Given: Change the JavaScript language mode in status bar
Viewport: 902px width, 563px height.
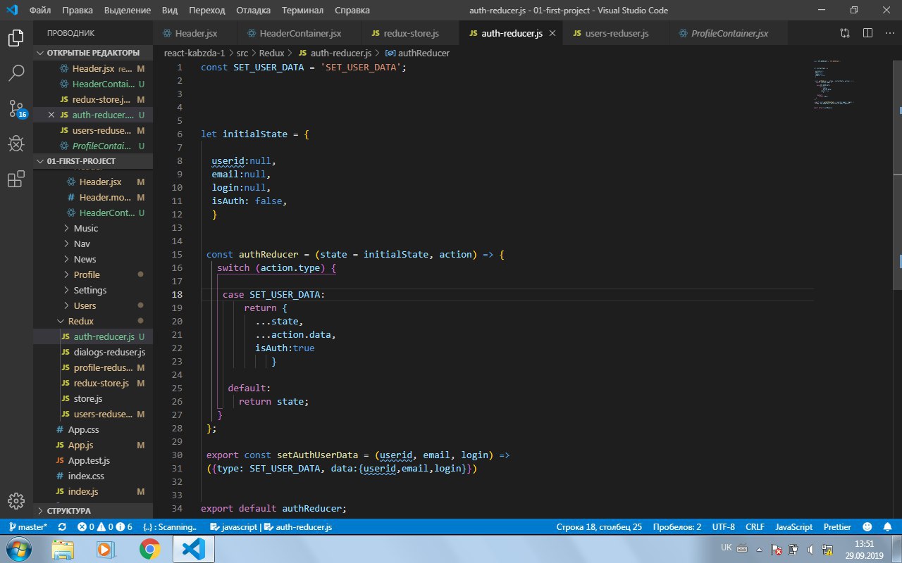Looking at the screenshot, I should 793,527.
